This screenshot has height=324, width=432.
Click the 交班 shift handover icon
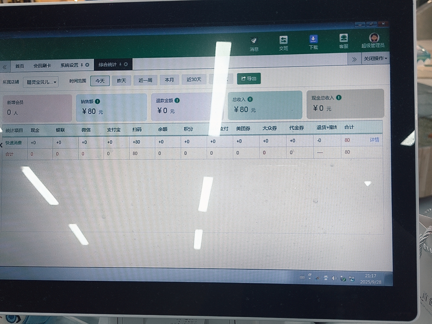tap(283, 43)
